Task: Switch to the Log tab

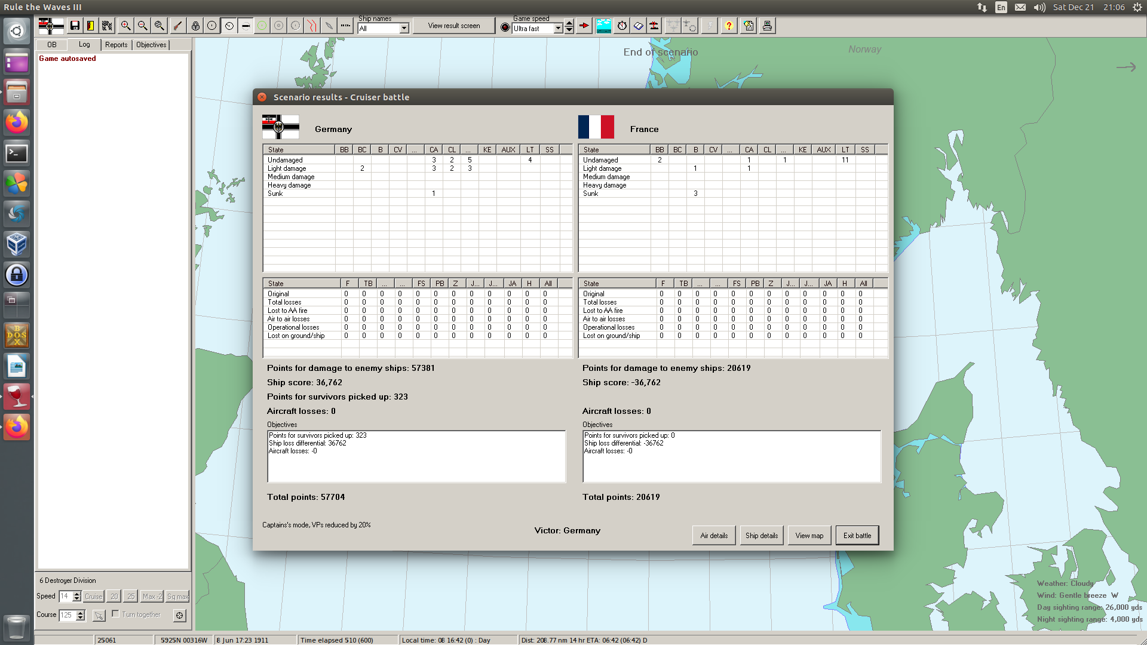Action: 84,44
